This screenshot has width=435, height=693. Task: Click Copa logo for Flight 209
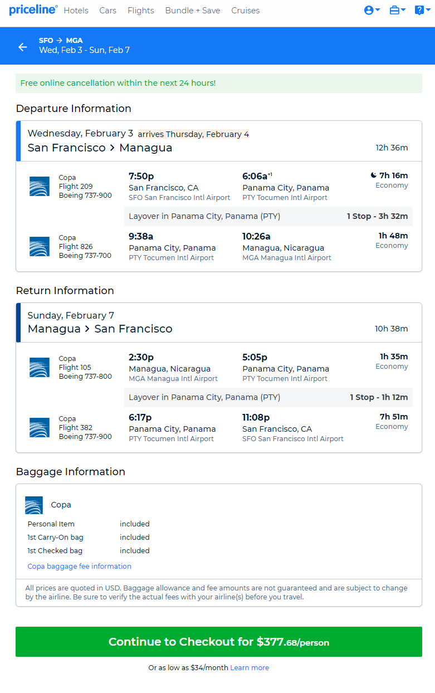(40, 187)
